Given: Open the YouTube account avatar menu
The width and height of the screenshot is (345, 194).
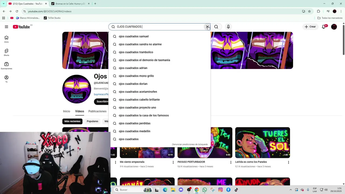Looking at the screenshot, I should (x=334, y=27).
